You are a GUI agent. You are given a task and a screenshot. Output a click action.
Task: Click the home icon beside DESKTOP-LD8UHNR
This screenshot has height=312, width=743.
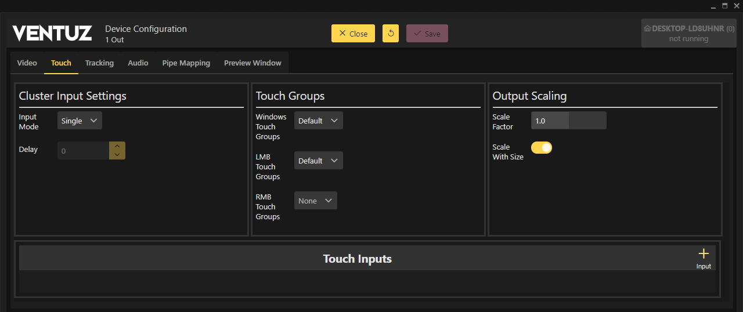pos(647,28)
